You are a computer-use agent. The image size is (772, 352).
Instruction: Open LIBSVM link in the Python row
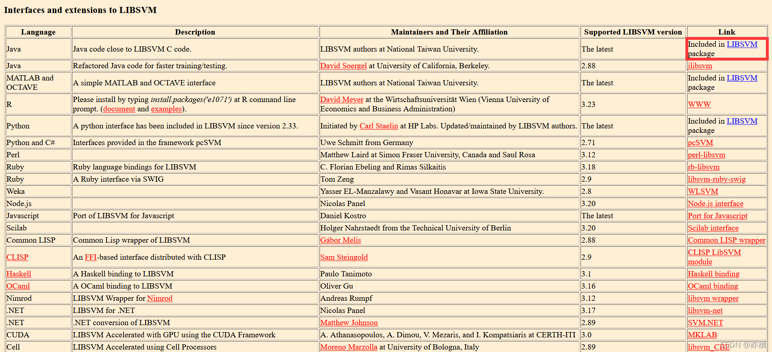(742, 121)
